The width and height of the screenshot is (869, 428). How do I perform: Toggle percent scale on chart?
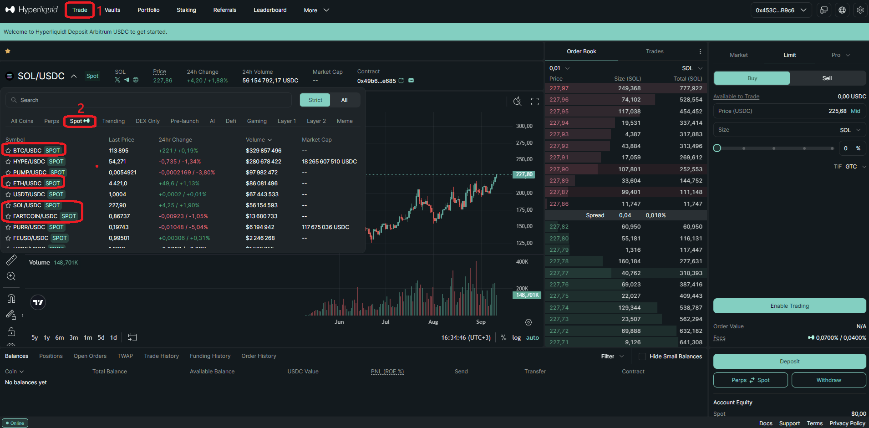pyautogui.click(x=503, y=338)
